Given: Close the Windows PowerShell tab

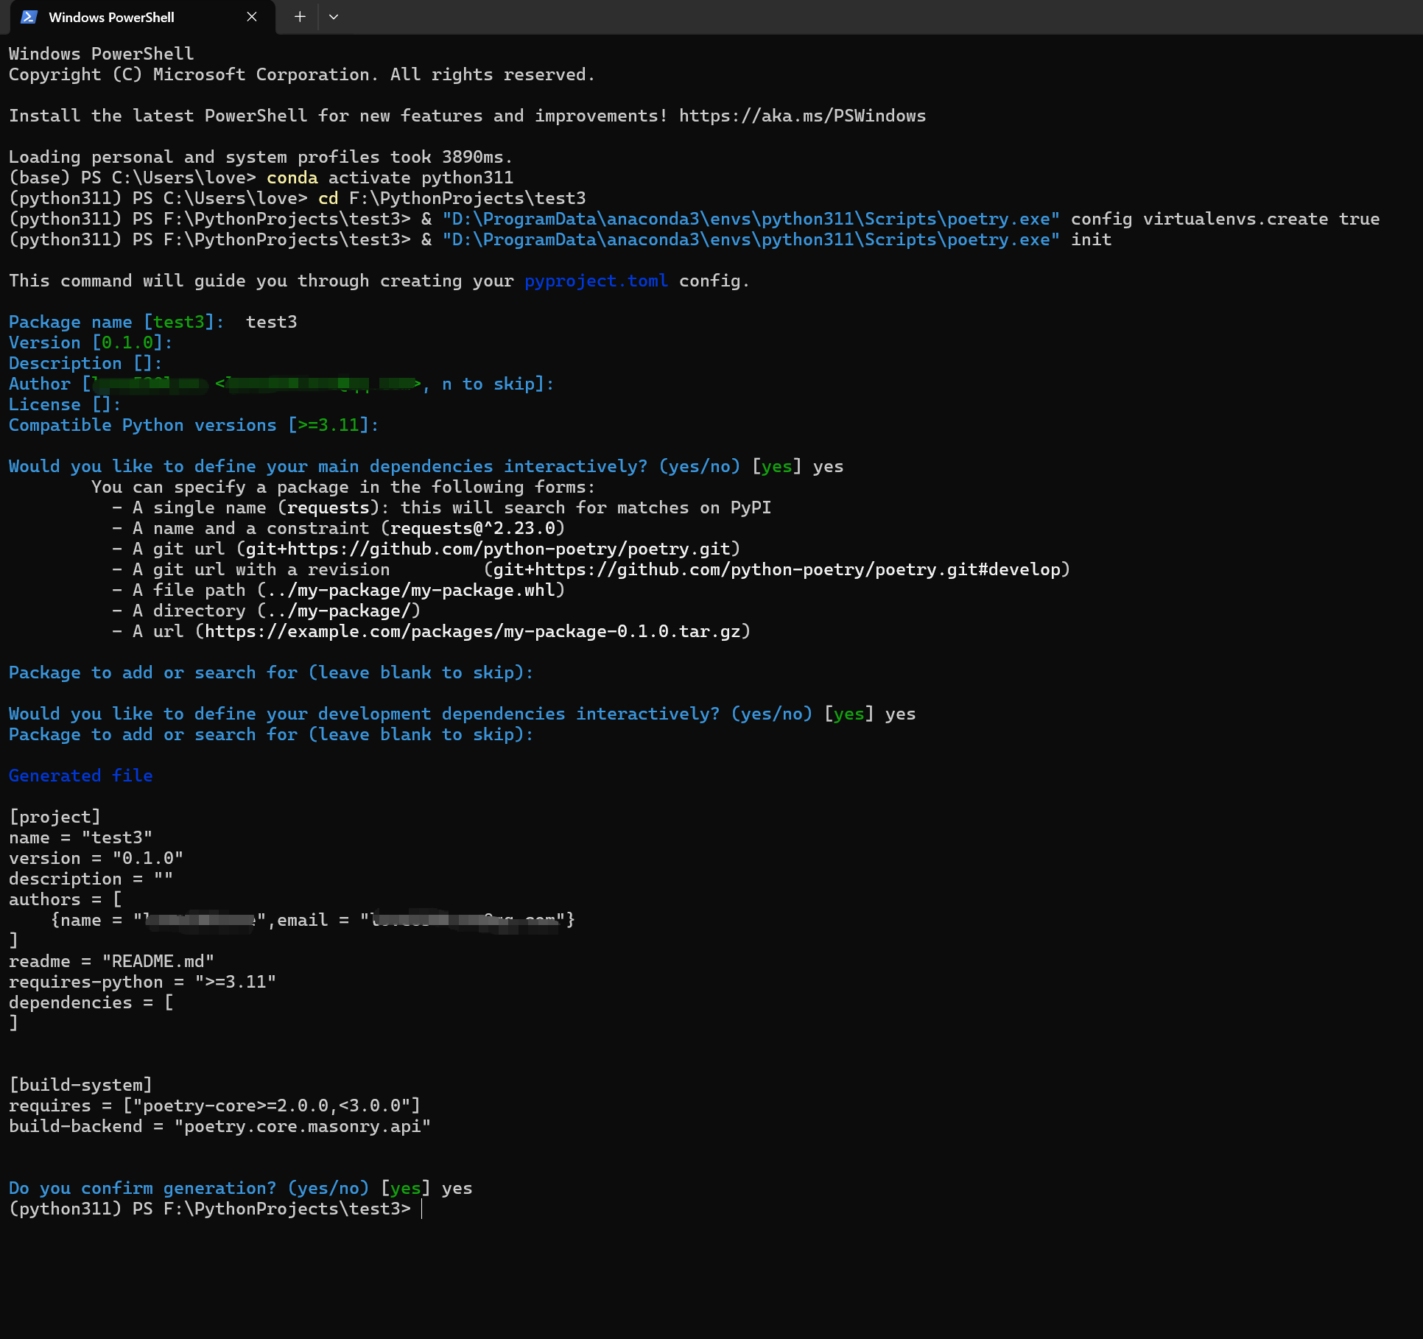Looking at the screenshot, I should click(252, 17).
